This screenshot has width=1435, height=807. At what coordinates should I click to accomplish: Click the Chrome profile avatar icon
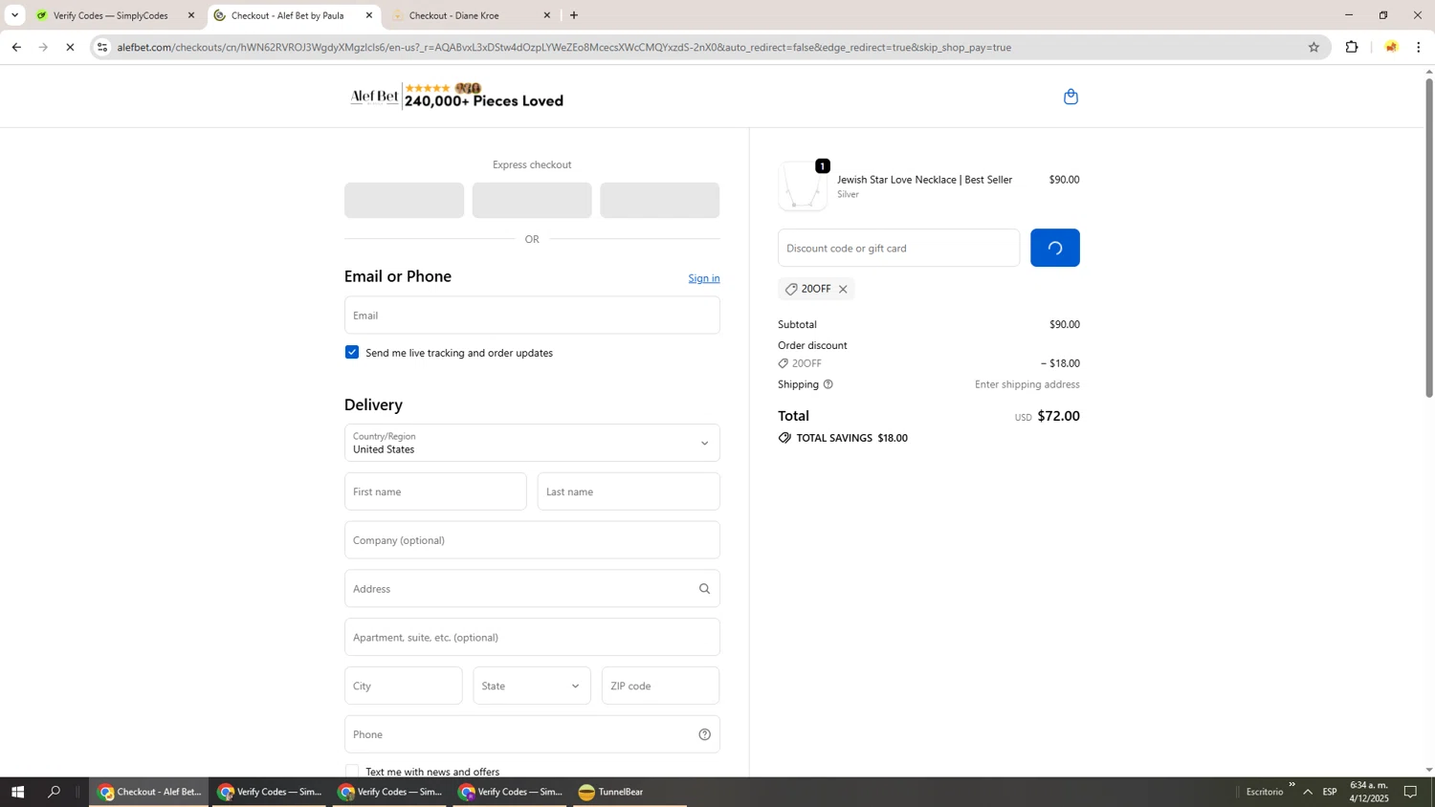tap(1391, 47)
